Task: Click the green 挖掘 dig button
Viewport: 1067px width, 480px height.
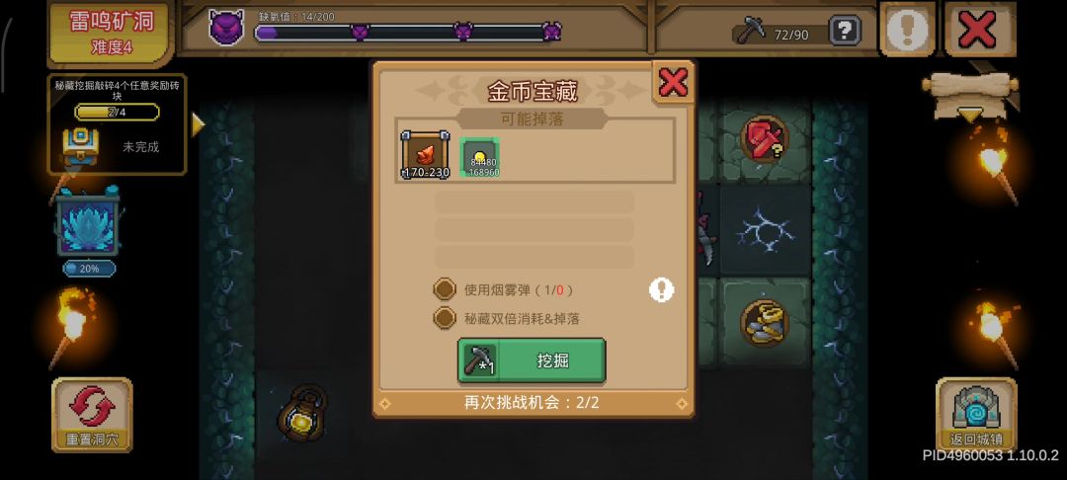Action: 532,360
